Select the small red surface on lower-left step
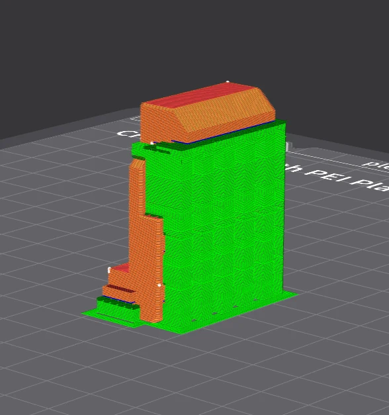Image resolution: width=389 pixels, height=415 pixels. coord(120,267)
